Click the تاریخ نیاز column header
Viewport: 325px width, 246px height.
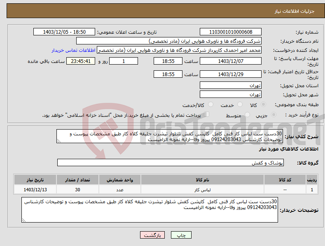point(35,180)
